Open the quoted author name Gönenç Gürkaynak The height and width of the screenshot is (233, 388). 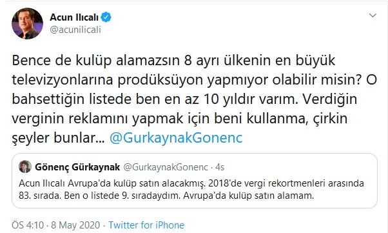[77, 167]
